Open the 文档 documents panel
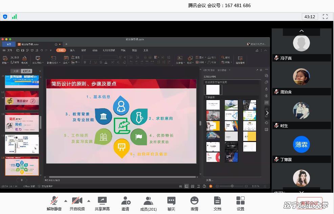Screen dimensions: 334x214 [217, 204]
